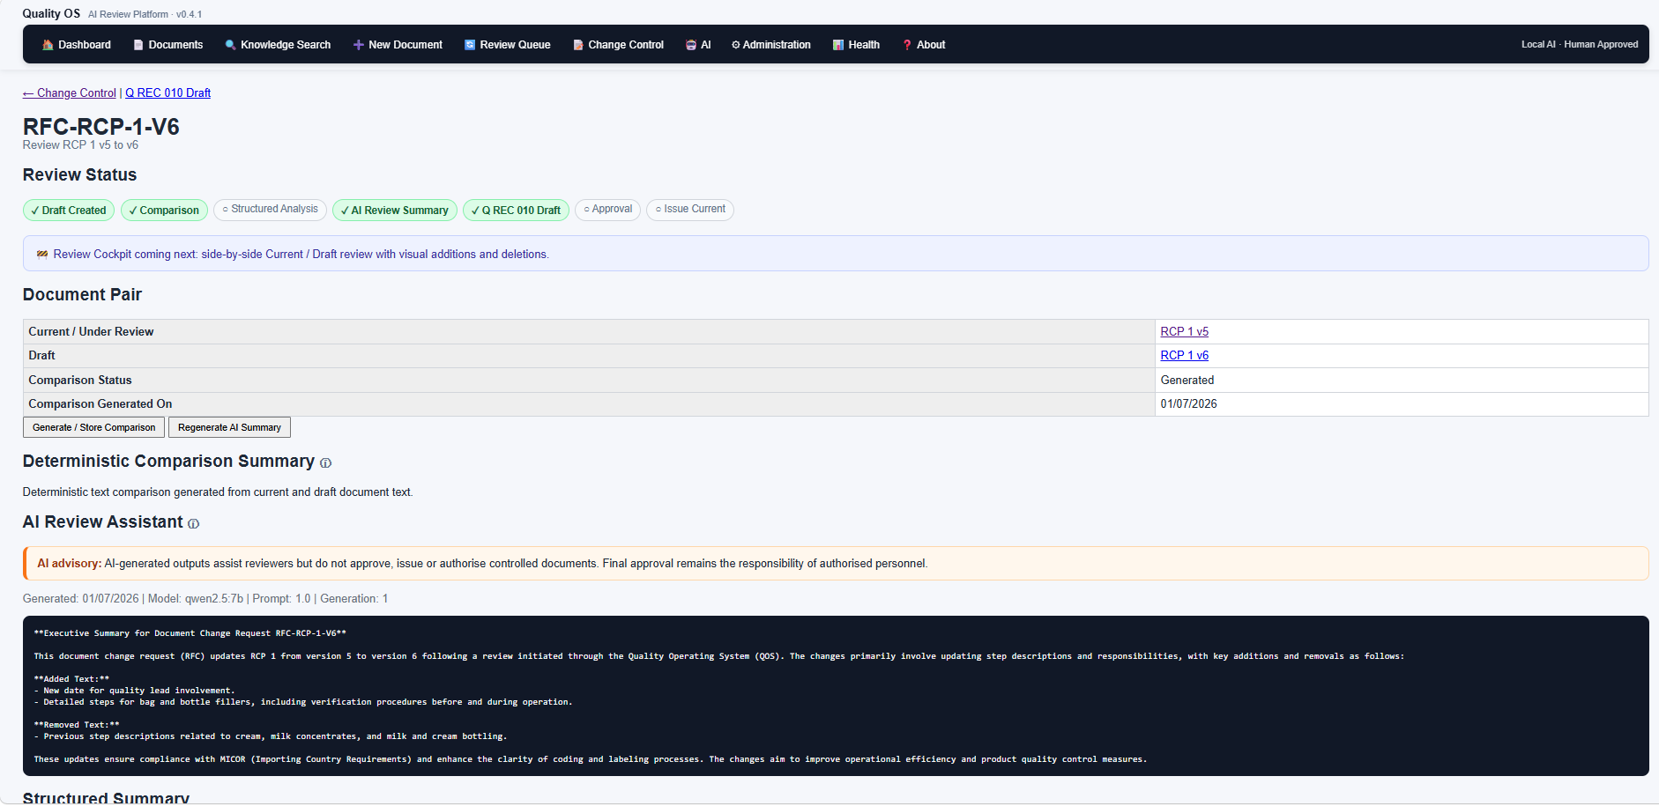Click the Quality OS title text

point(51,14)
